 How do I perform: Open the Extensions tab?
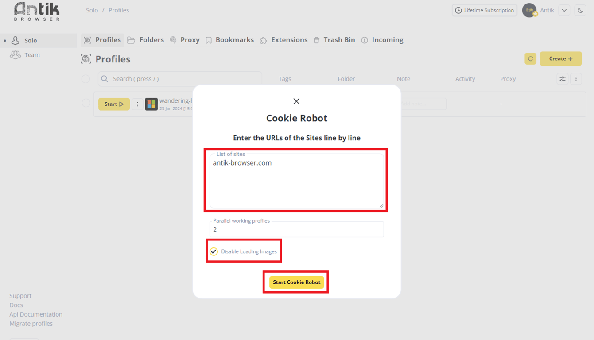pos(284,40)
